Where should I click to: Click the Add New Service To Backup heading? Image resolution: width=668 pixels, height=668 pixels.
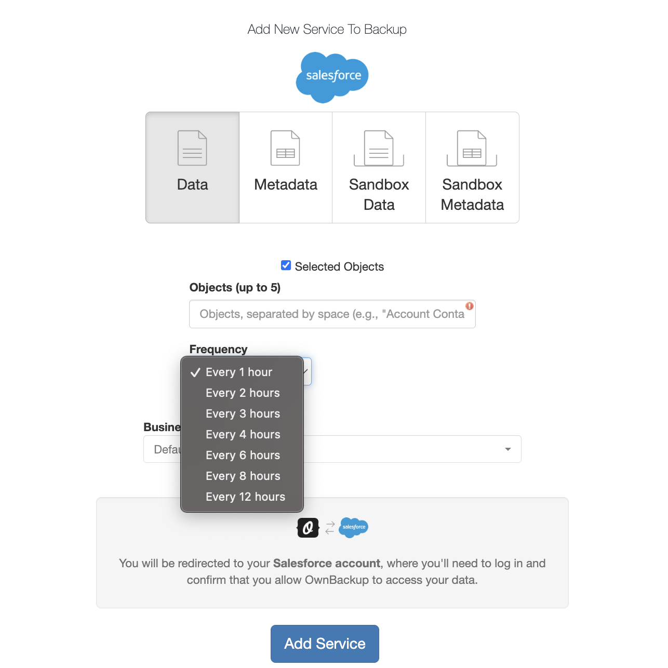pos(327,29)
